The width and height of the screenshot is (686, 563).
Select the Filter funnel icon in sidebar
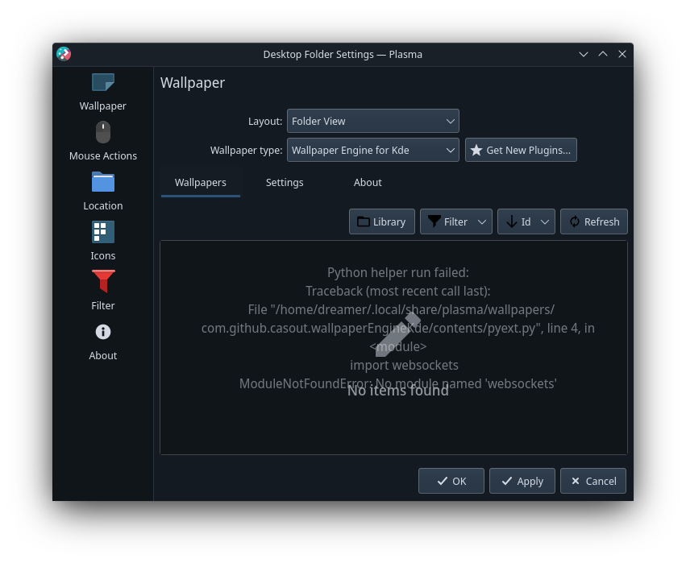tap(102, 281)
